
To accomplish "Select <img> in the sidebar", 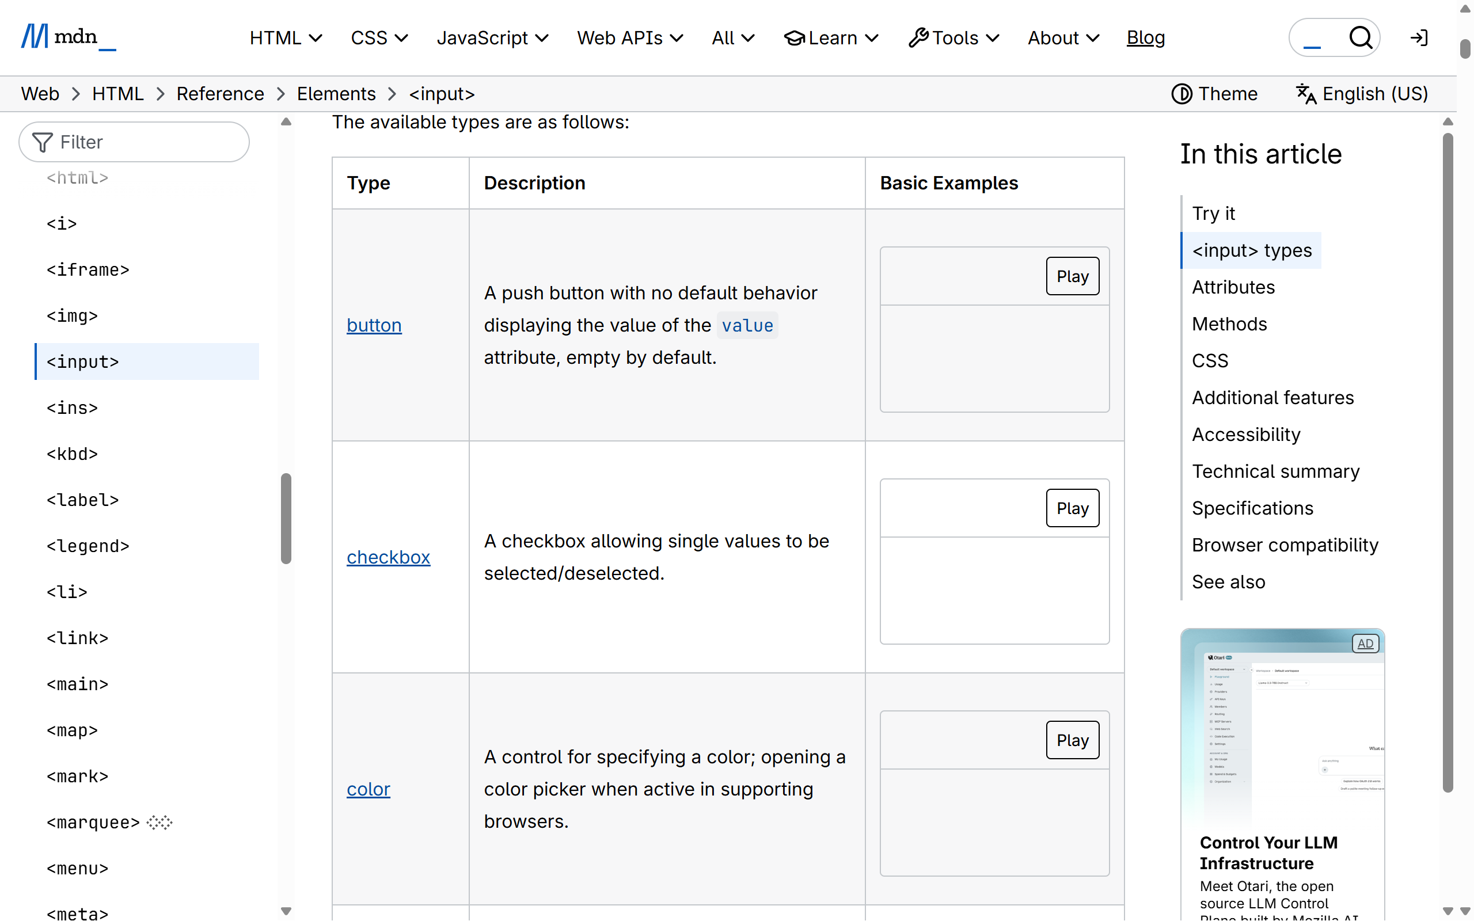I will pyautogui.click(x=146, y=316).
